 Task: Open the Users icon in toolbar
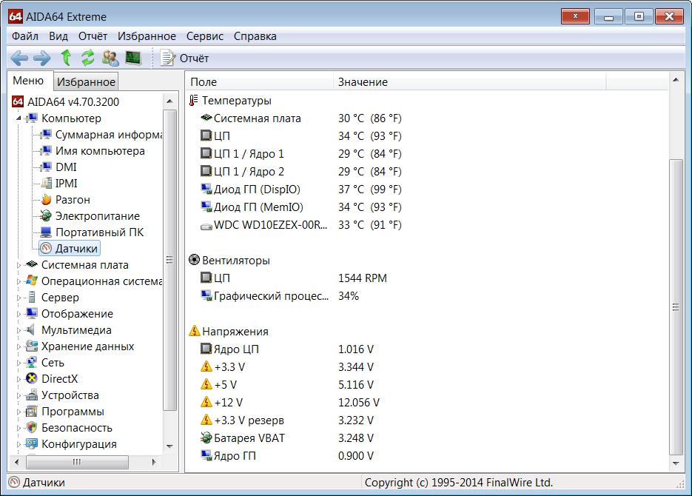[x=110, y=58]
